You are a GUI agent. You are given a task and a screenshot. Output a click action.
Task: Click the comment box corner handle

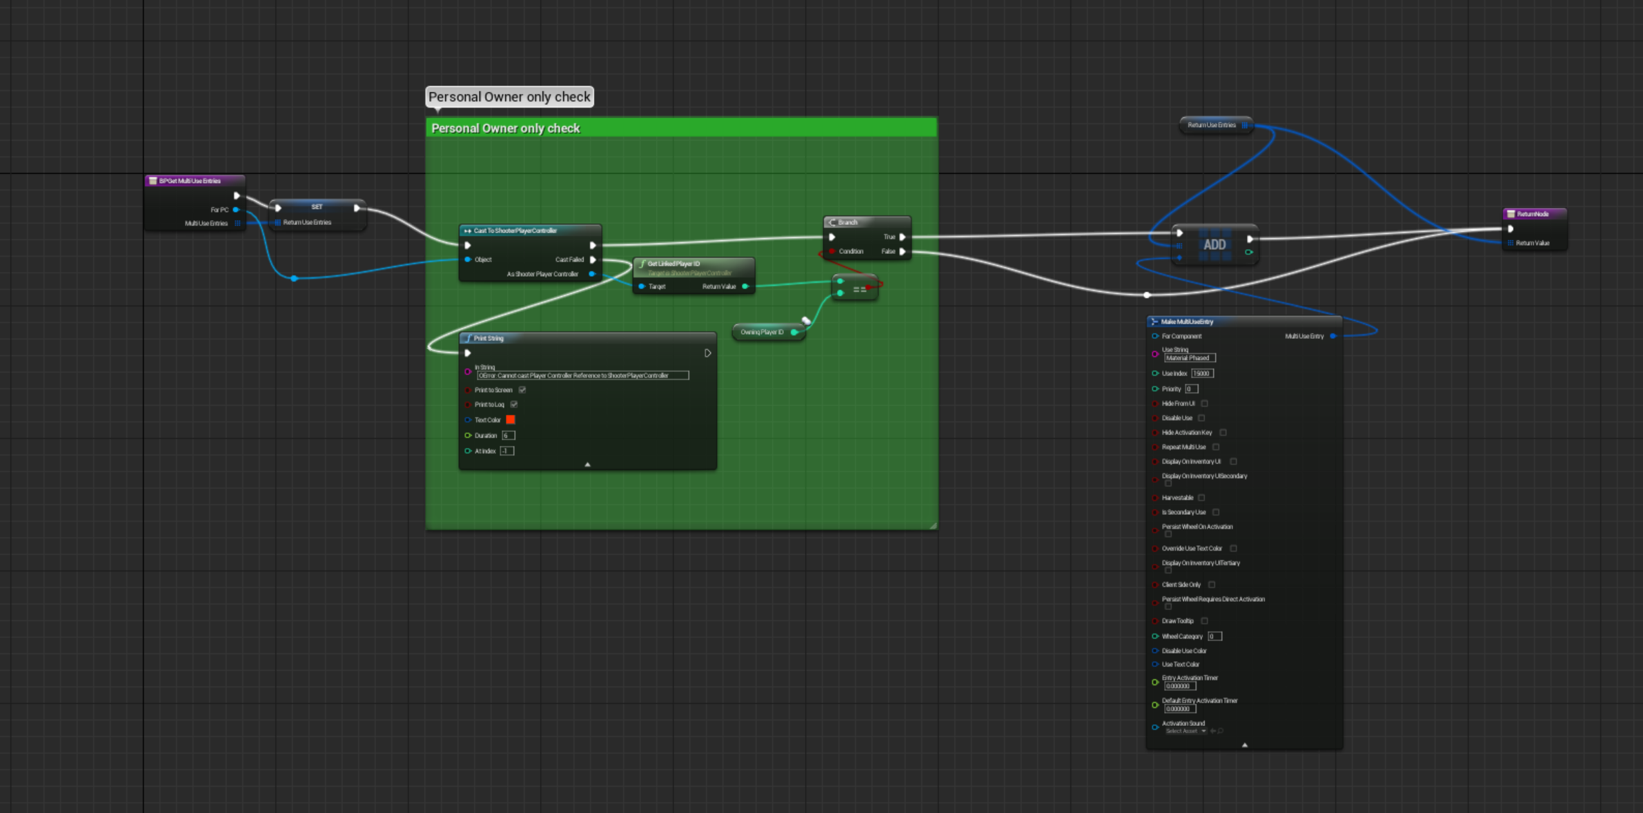click(933, 526)
